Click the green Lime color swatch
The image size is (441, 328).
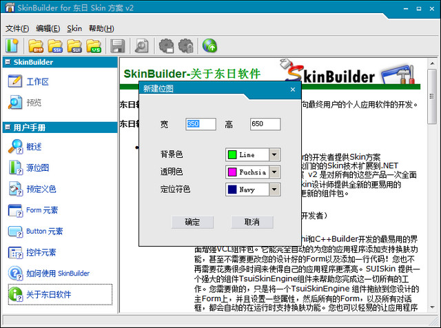(x=232, y=155)
